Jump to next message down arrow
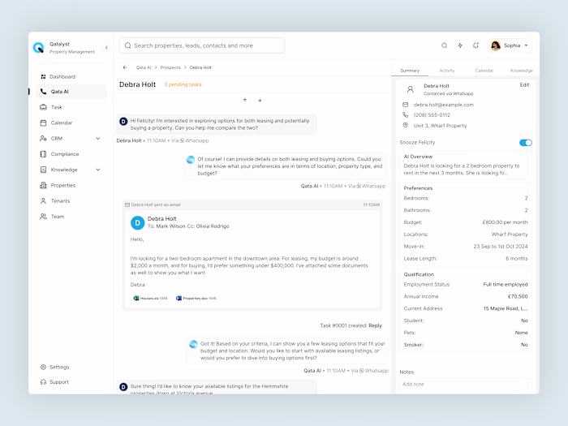Screen dimensions: 568x426 click(x=260, y=100)
